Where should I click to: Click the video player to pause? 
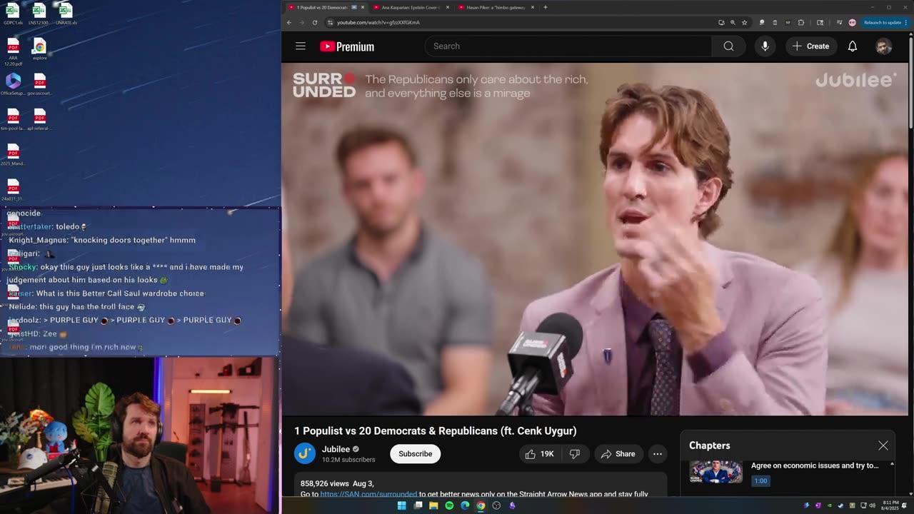point(596,239)
